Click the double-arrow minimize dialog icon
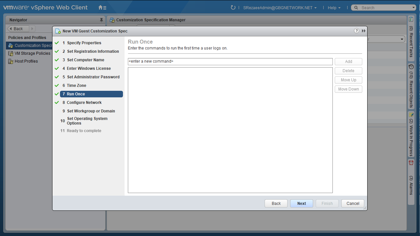420x236 pixels. tap(364, 31)
